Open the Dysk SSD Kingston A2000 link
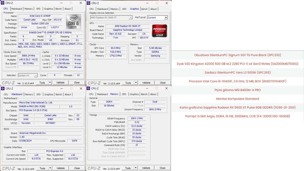 point(237,64)
